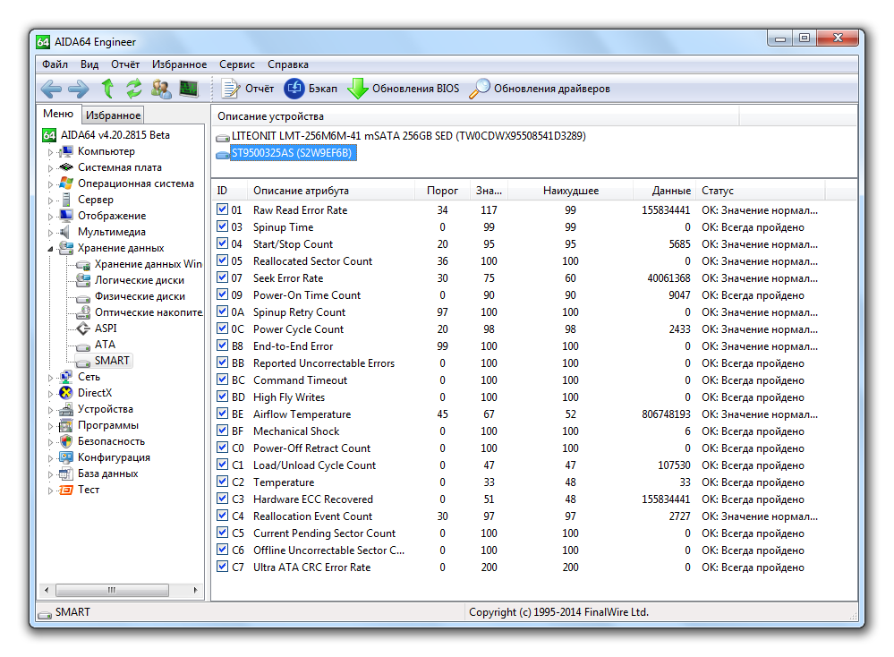Uncheck the Raw Read Error Rate checkbox
The width and height of the screenshot is (894, 657).
[223, 209]
